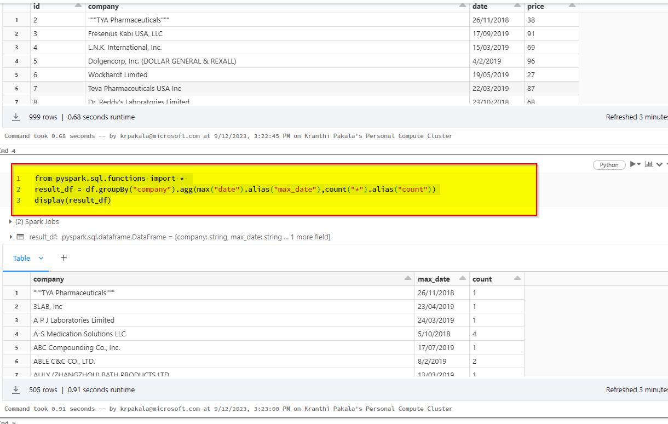The width and height of the screenshot is (668, 424).
Task: Expand the (2) Spark Jobs section
Action: point(34,221)
